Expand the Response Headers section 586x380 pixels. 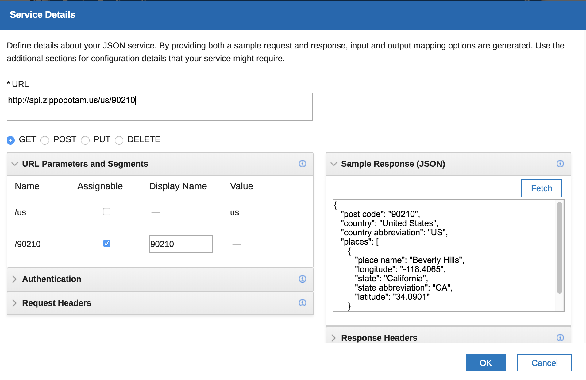pos(333,338)
